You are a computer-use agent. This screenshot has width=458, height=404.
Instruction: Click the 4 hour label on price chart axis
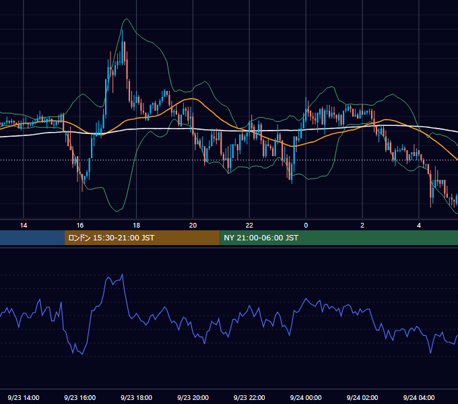coord(419,226)
